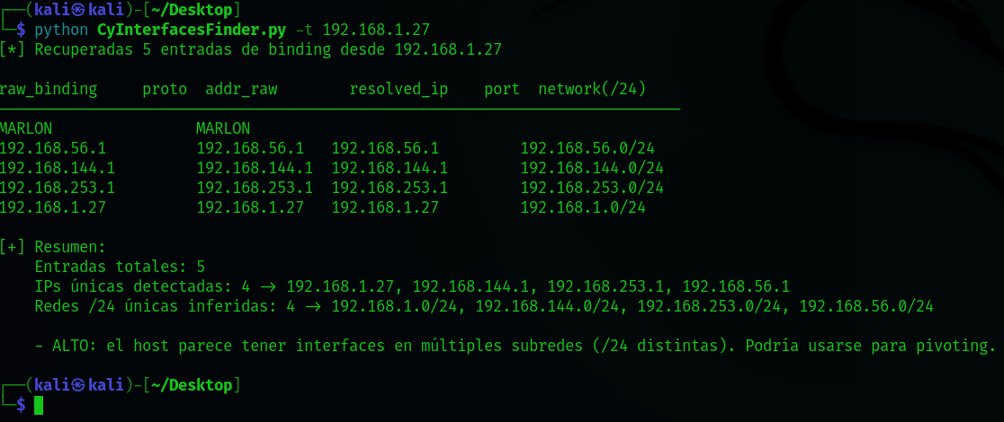Click the IP after the -t flag

coord(376,30)
